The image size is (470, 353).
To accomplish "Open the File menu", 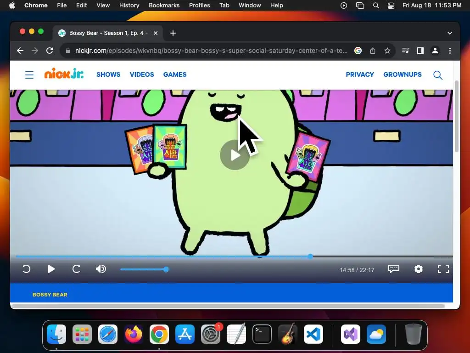I will (x=62, y=6).
